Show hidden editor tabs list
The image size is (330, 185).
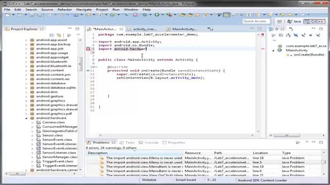pos(210,29)
